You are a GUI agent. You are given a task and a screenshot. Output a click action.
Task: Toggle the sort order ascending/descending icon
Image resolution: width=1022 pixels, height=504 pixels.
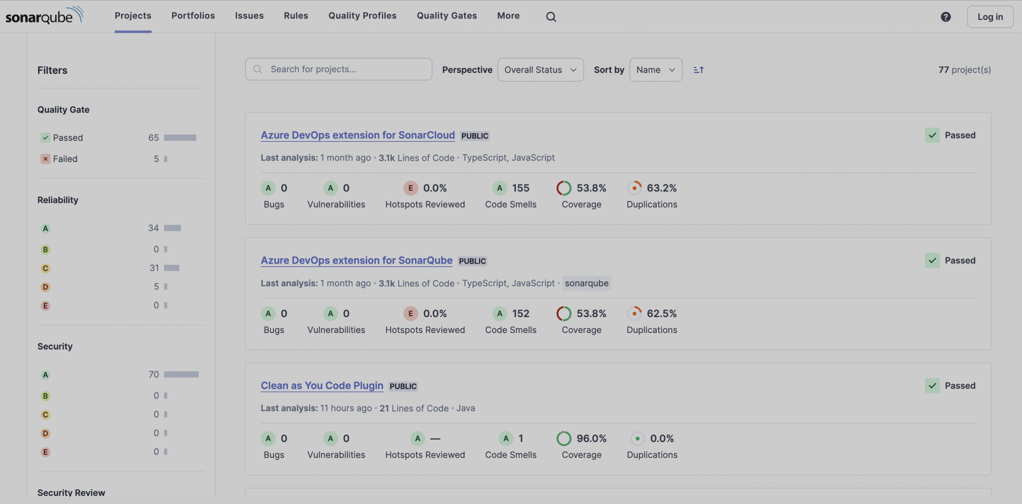(699, 70)
